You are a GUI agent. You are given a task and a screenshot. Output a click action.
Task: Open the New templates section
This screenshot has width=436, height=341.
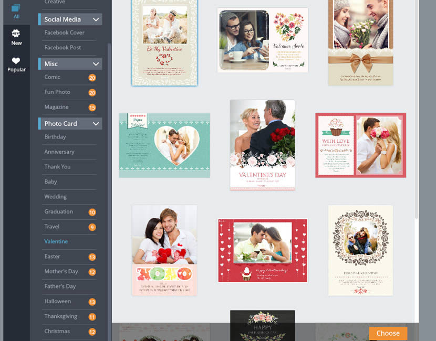tap(16, 38)
